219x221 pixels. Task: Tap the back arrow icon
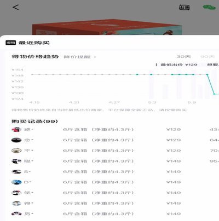click(x=16, y=7)
